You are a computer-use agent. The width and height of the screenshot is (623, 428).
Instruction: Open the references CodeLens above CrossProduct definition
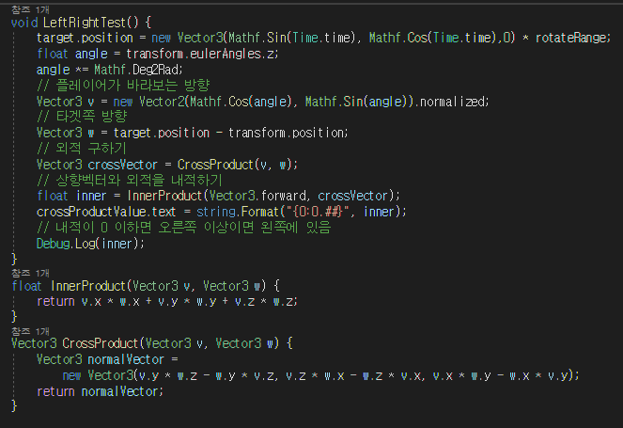pos(30,331)
